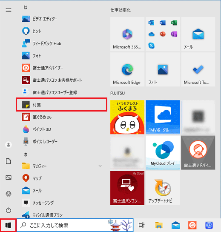221x232 pixels.
Task: Click the 仕事効率化 group title
Action: (121, 10)
